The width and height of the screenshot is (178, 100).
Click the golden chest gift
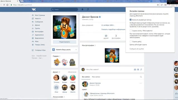[57, 62]
